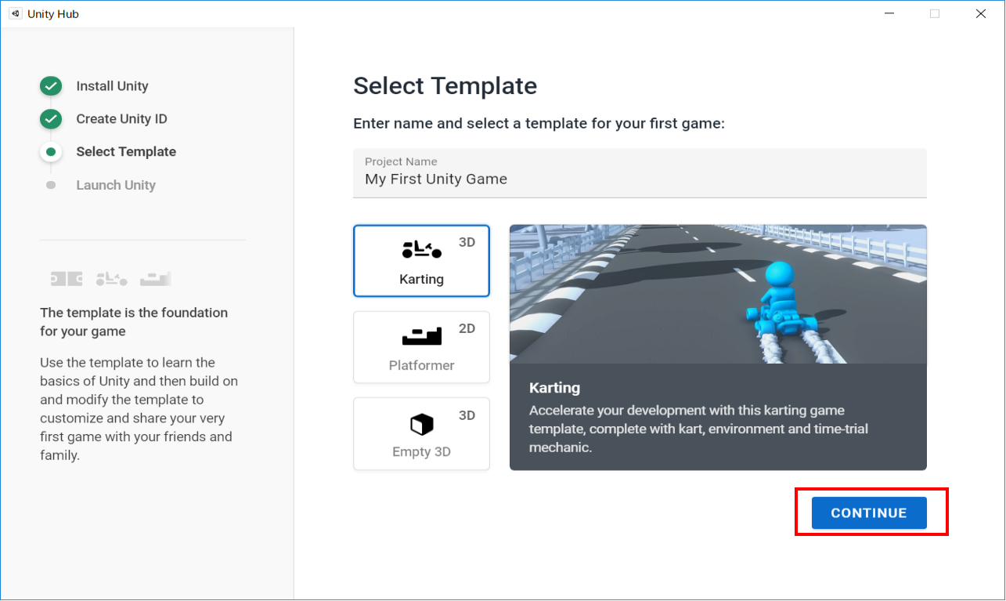This screenshot has height=601, width=1006.
Task: Click the platformer steps icon in template card
Action: (x=421, y=336)
